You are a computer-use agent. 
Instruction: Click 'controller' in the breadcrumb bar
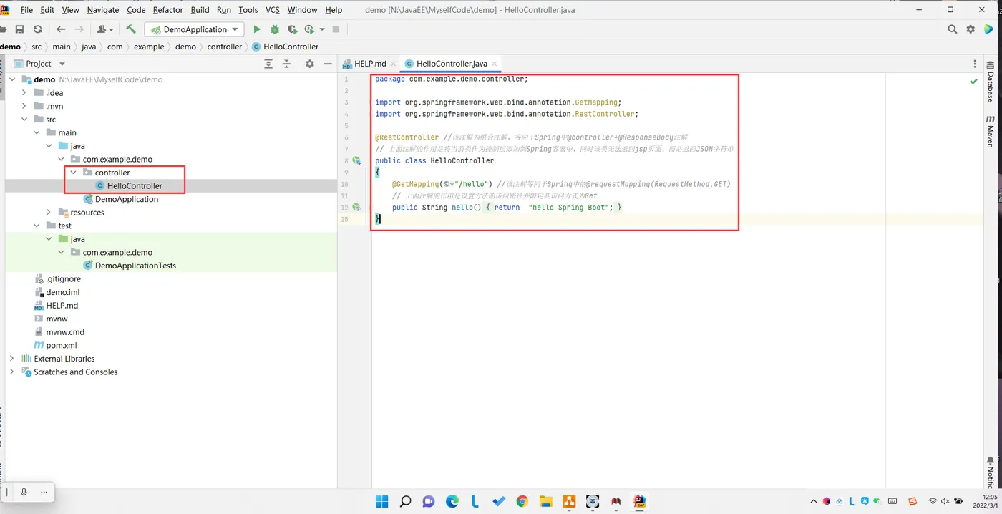coord(225,47)
